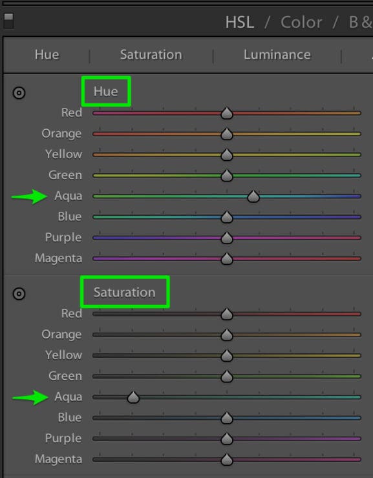
Task: Click the Yellow saturation slider handle
Action: pyautogui.click(x=227, y=356)
